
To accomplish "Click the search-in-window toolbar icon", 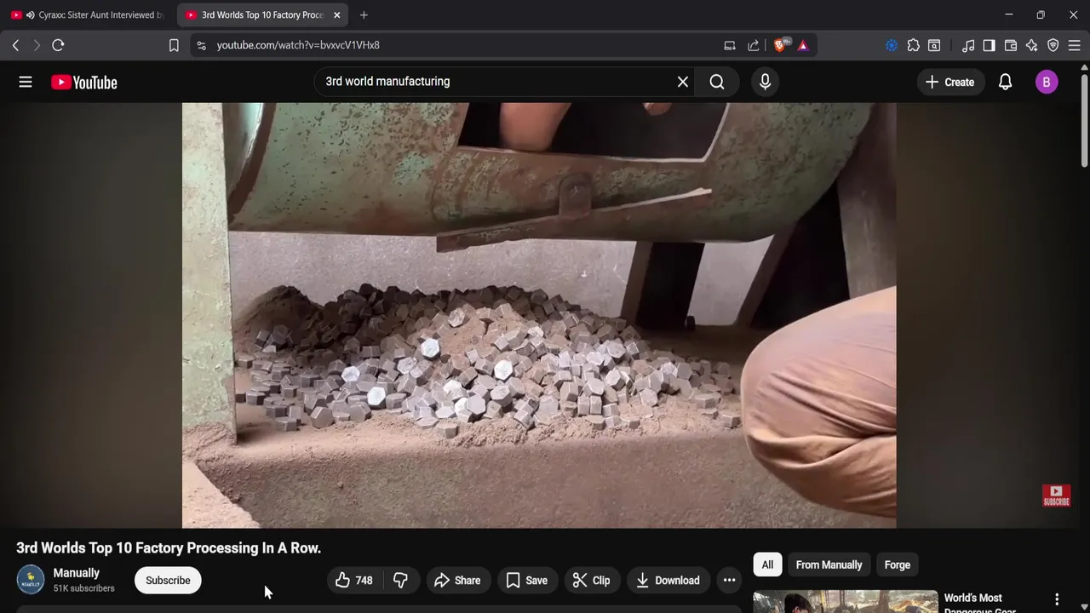I will click(x=934, y=45).
